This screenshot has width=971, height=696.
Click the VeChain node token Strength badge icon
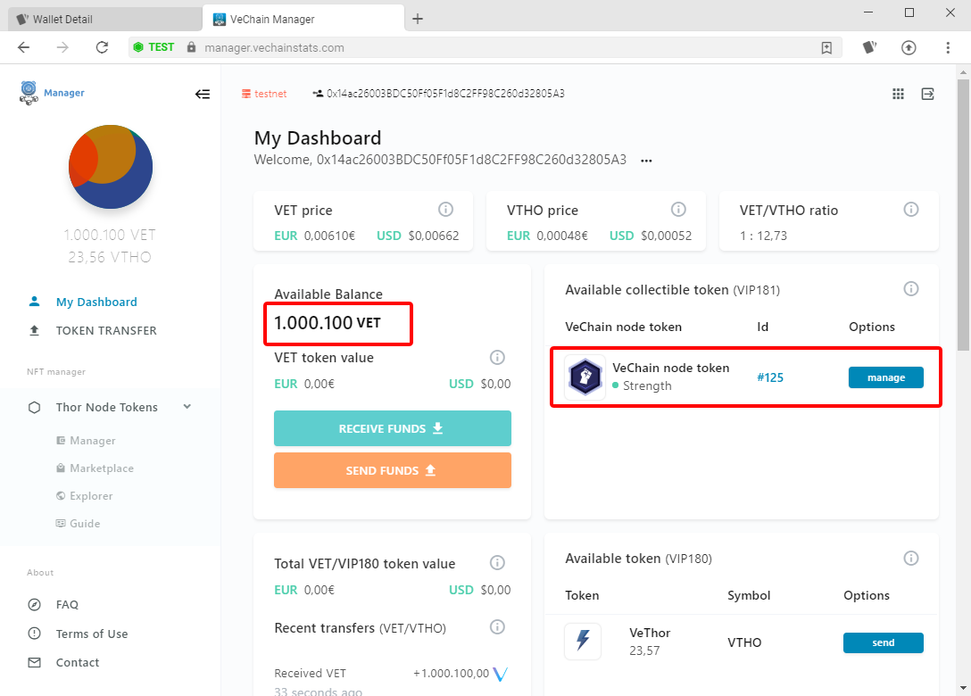(585, 377)
